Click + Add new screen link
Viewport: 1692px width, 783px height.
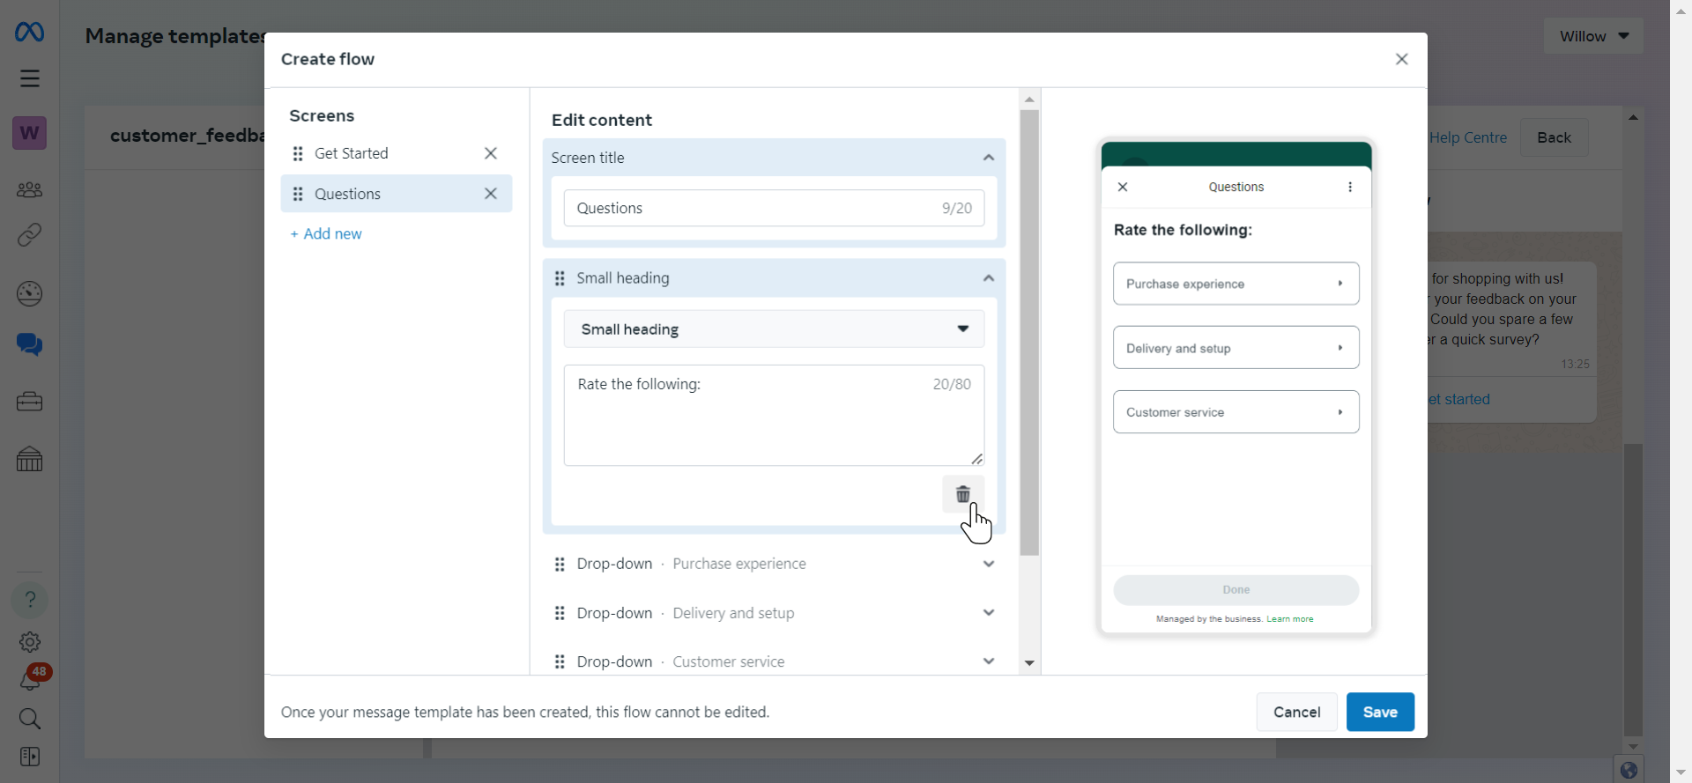(326, 233)
